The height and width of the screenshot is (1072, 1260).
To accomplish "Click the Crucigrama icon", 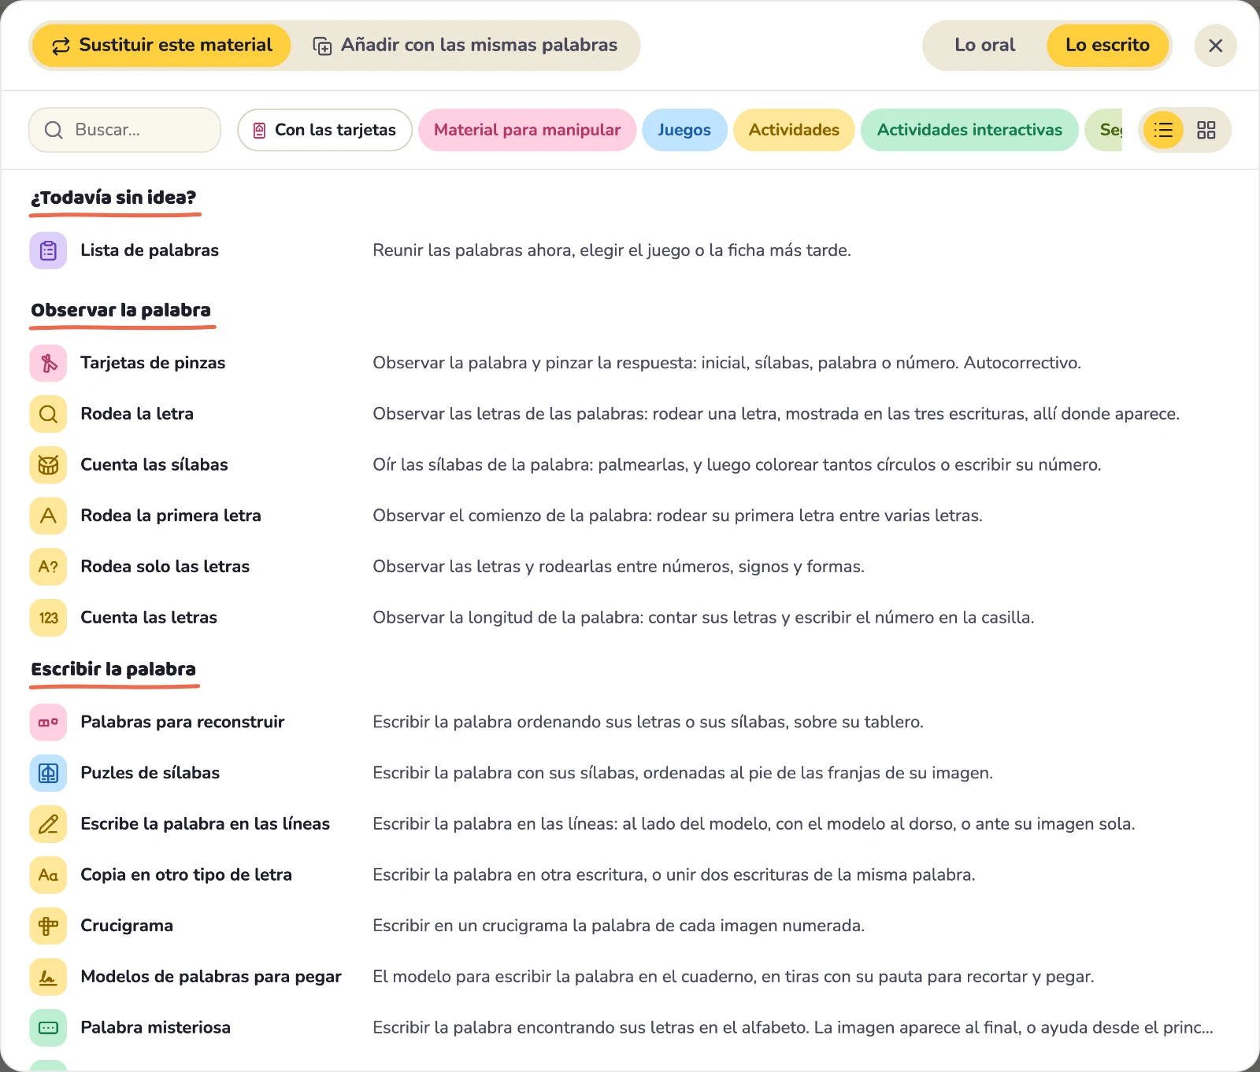I will pos(48,926).
